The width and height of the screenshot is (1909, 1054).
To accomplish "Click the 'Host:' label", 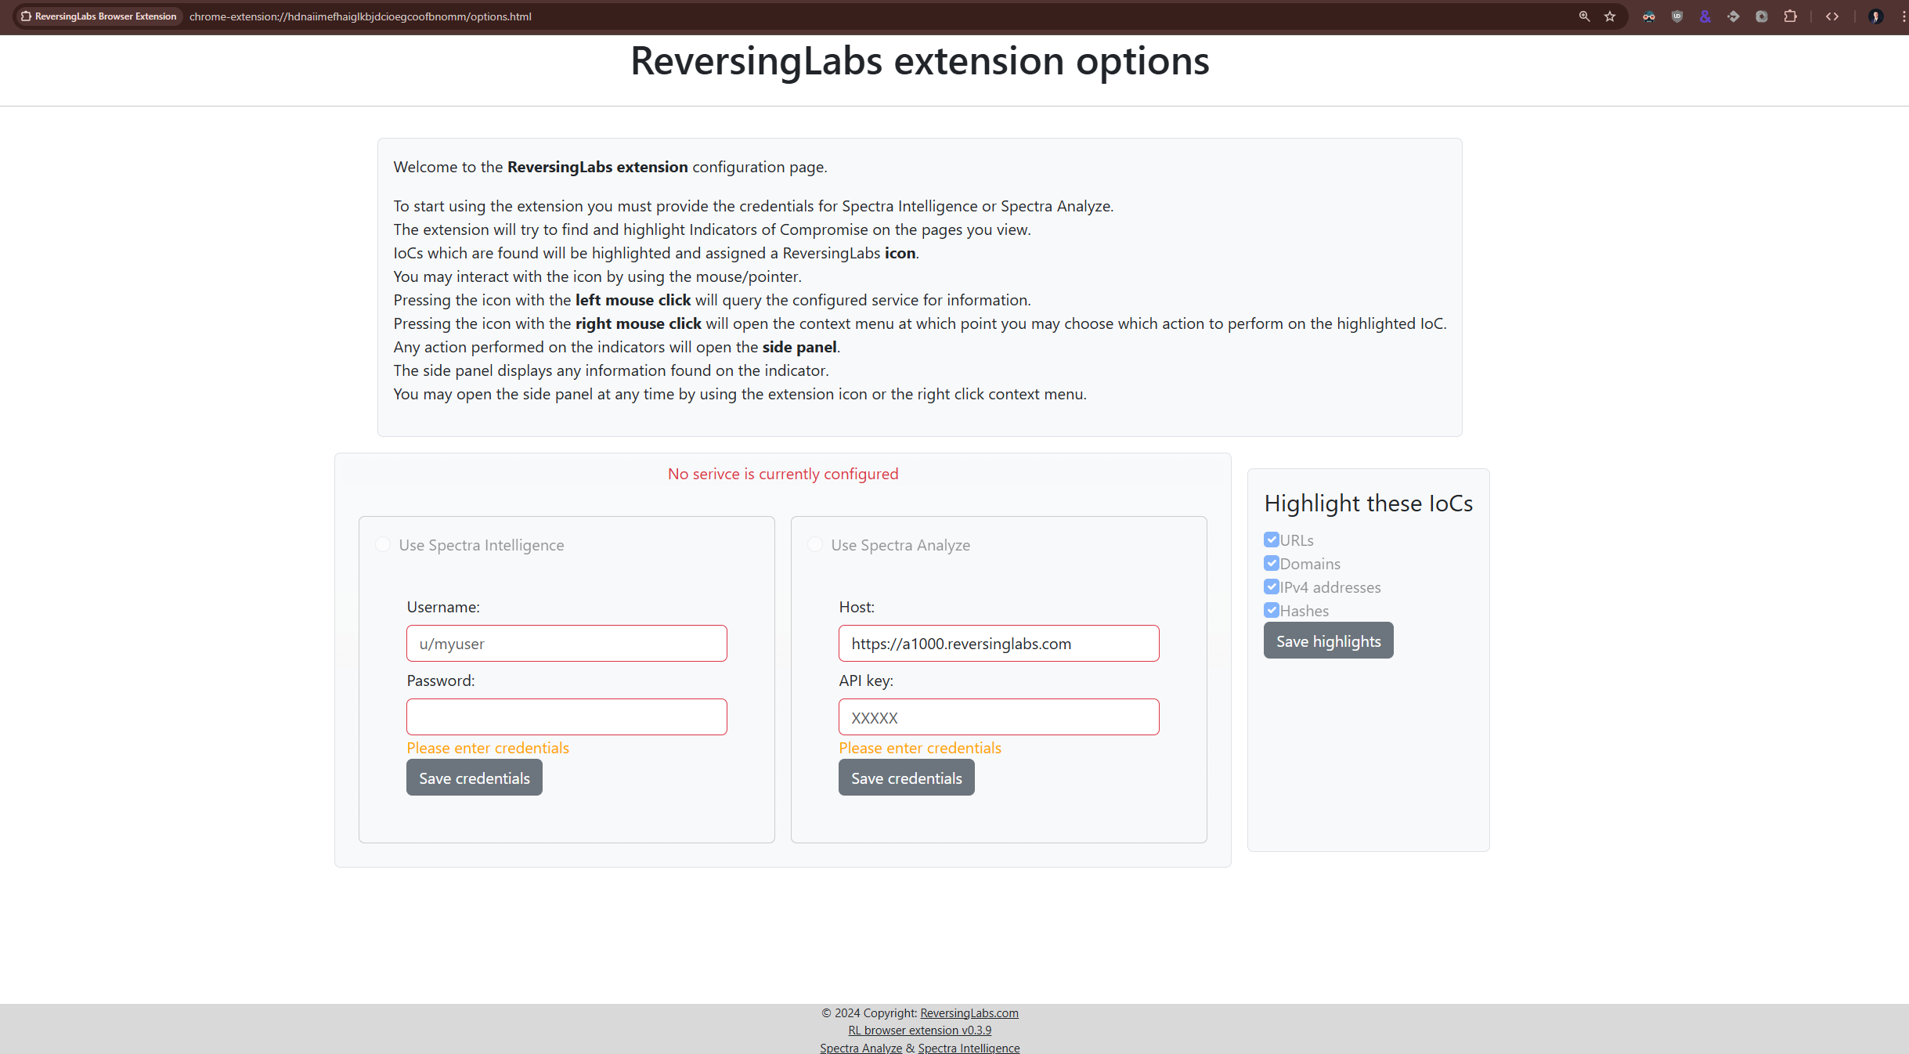I will tap(857, 607).
